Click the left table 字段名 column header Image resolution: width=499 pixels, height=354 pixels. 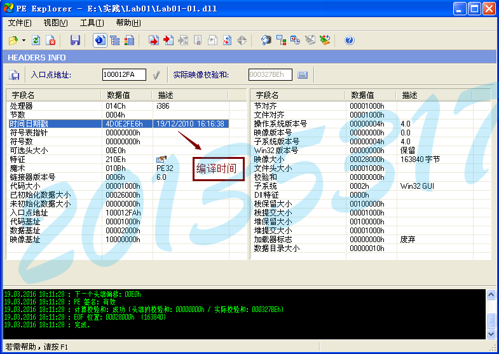53,95
